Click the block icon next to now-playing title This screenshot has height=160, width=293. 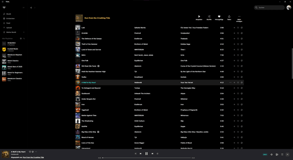click(33, 152)
